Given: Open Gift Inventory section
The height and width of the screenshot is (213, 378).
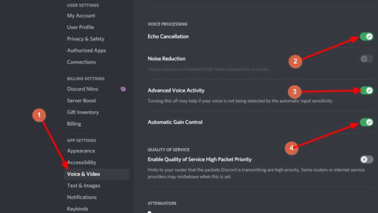Looking at the screenshot, I should click(83, 112).
